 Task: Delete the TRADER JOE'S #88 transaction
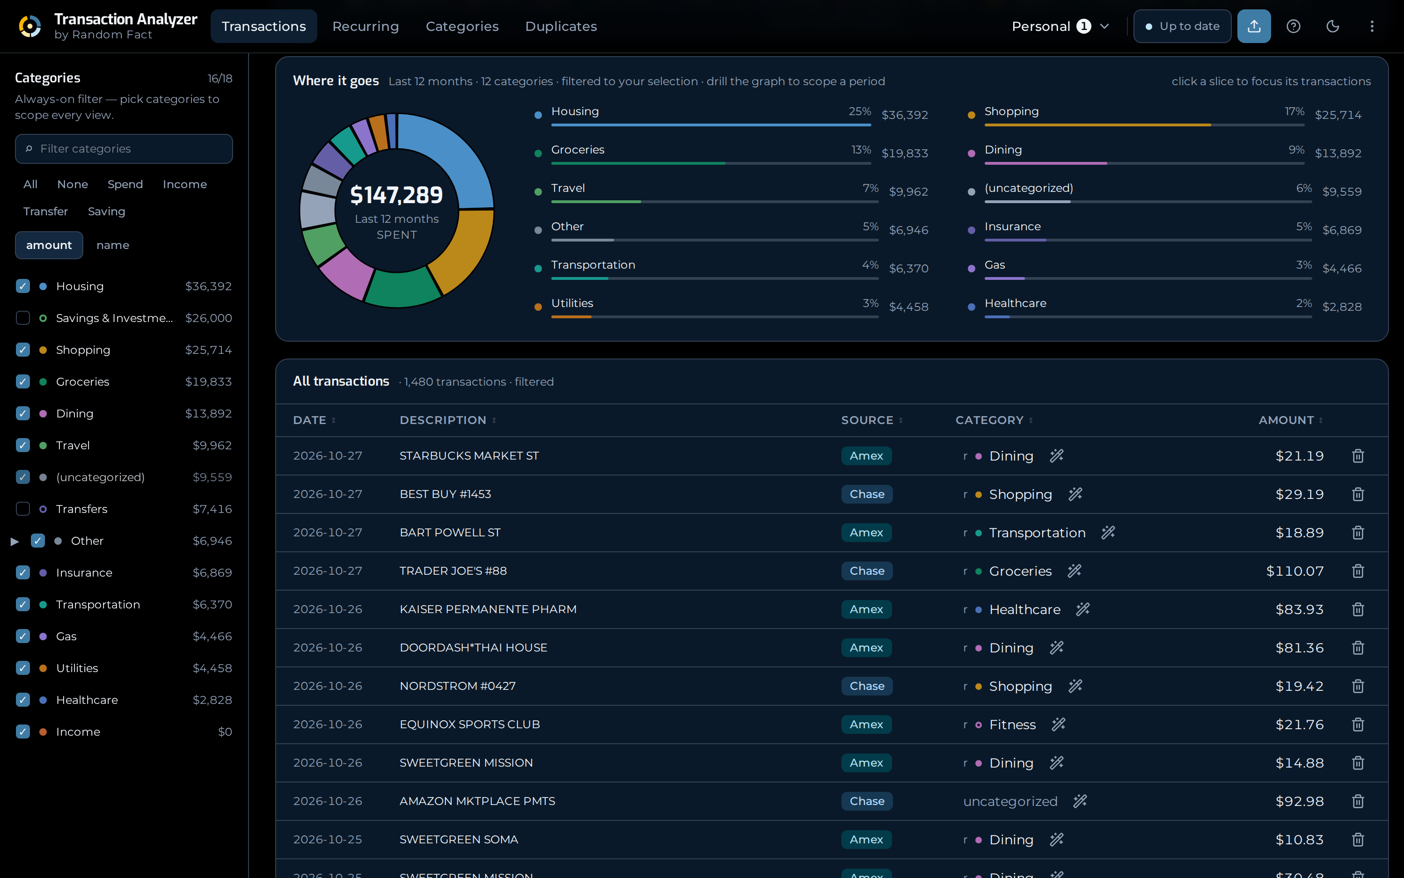tap(1358, 571)
